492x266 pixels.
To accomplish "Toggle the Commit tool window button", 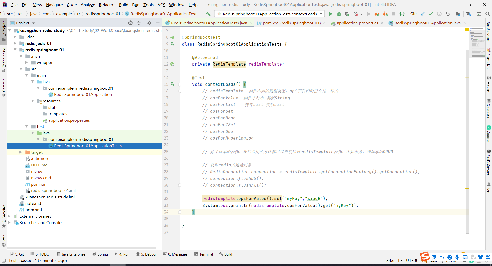I will click(4, 88).
